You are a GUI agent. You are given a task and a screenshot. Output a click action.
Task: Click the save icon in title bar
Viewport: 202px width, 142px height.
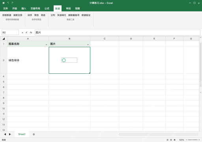[x=4, y=3]
